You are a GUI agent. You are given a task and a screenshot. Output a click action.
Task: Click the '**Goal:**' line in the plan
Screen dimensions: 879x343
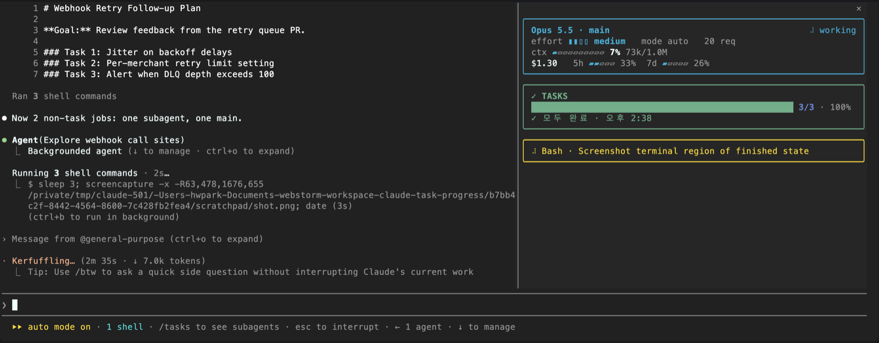(x=174, y=30)
